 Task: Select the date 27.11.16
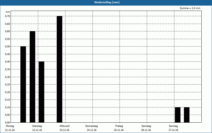[x=173, y=130]
